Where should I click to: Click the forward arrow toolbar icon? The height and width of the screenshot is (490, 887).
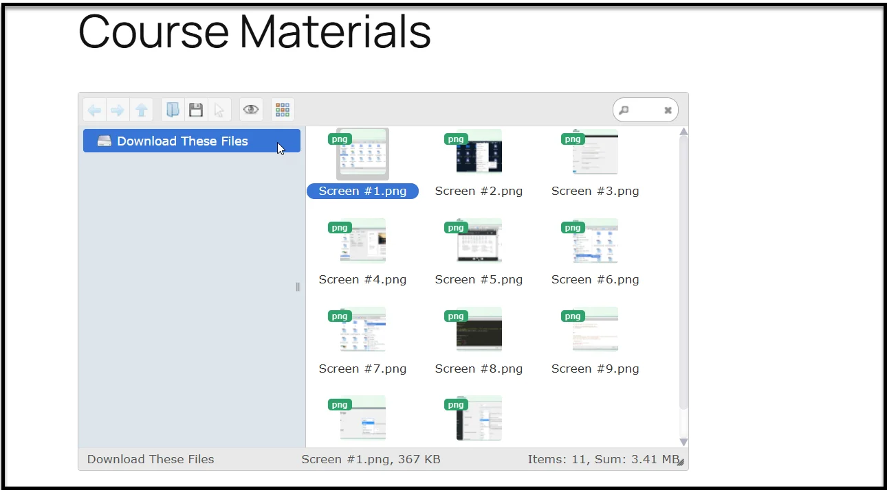(118, 110)
